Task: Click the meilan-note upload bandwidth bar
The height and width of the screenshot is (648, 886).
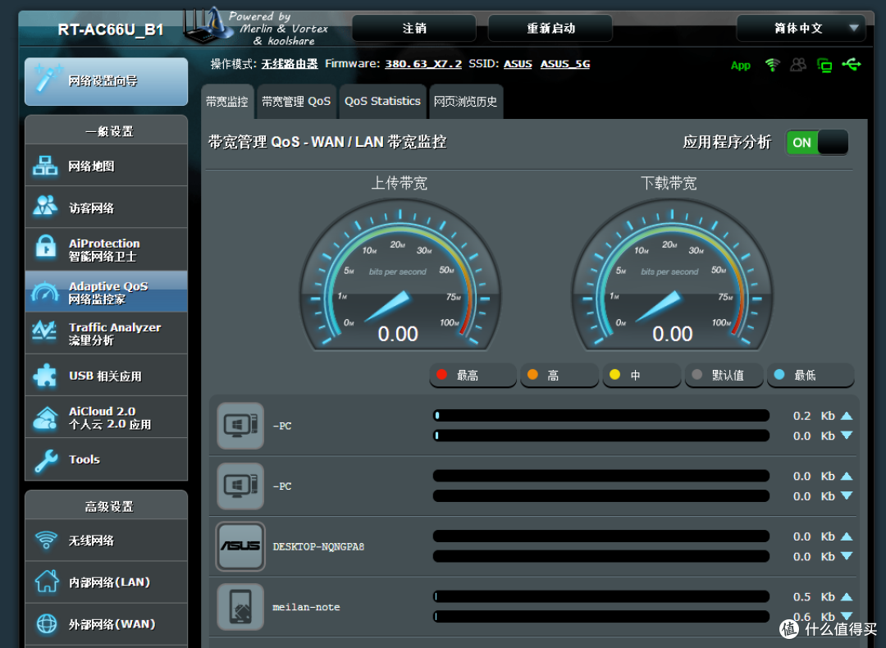Action: point(601,596)
